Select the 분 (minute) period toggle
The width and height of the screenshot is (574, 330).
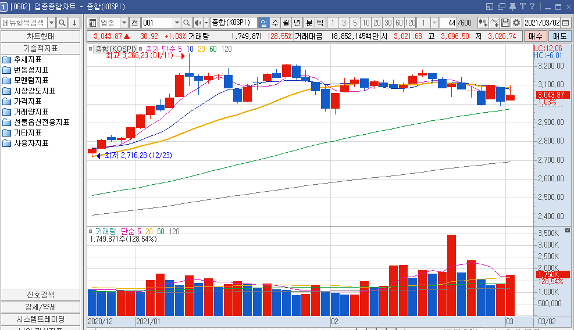click(309, 23)
